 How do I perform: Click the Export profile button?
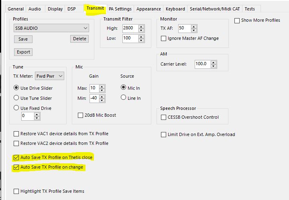23,52
